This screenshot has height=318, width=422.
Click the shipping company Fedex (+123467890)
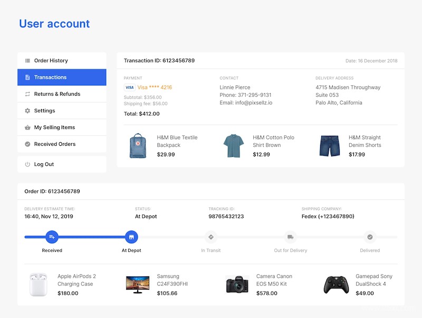328,216
